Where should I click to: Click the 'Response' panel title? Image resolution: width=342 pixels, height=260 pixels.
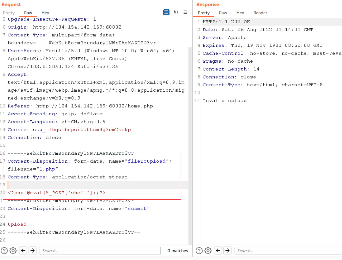click(208, 5)
